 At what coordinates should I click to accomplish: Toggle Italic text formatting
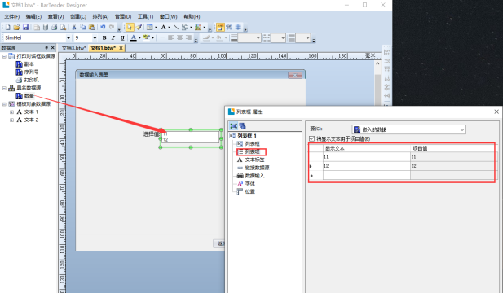coord(113,37)
